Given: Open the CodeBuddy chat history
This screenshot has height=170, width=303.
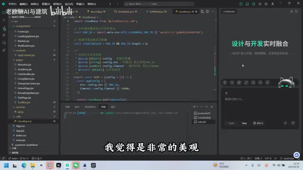Looking at the screenshot, I should pyautogui.click(x=296, y=11).
